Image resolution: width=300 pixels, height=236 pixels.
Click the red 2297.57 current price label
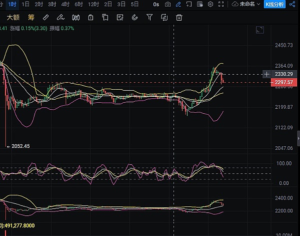[283, 83]
